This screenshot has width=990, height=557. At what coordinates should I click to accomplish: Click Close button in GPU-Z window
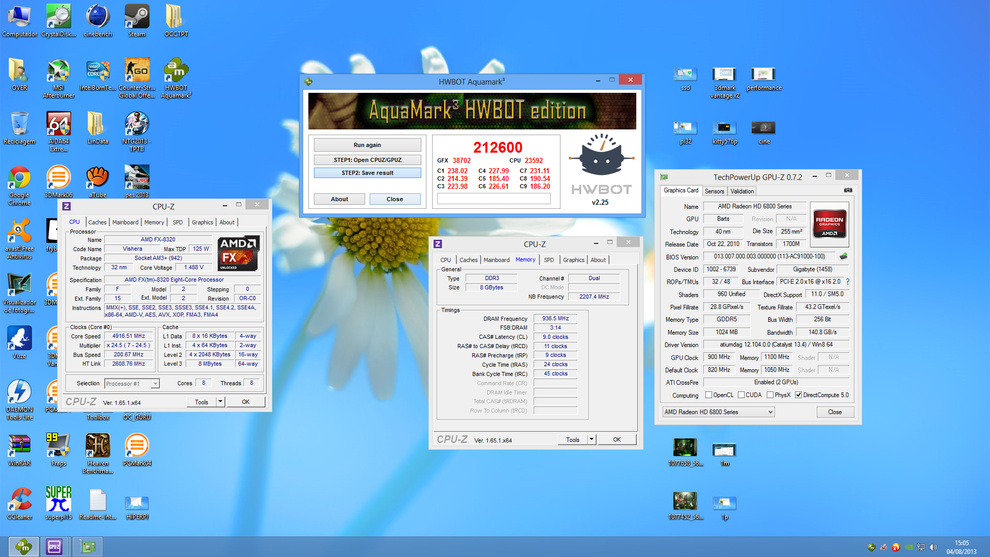pyautogui.click(x=835, y=412)
